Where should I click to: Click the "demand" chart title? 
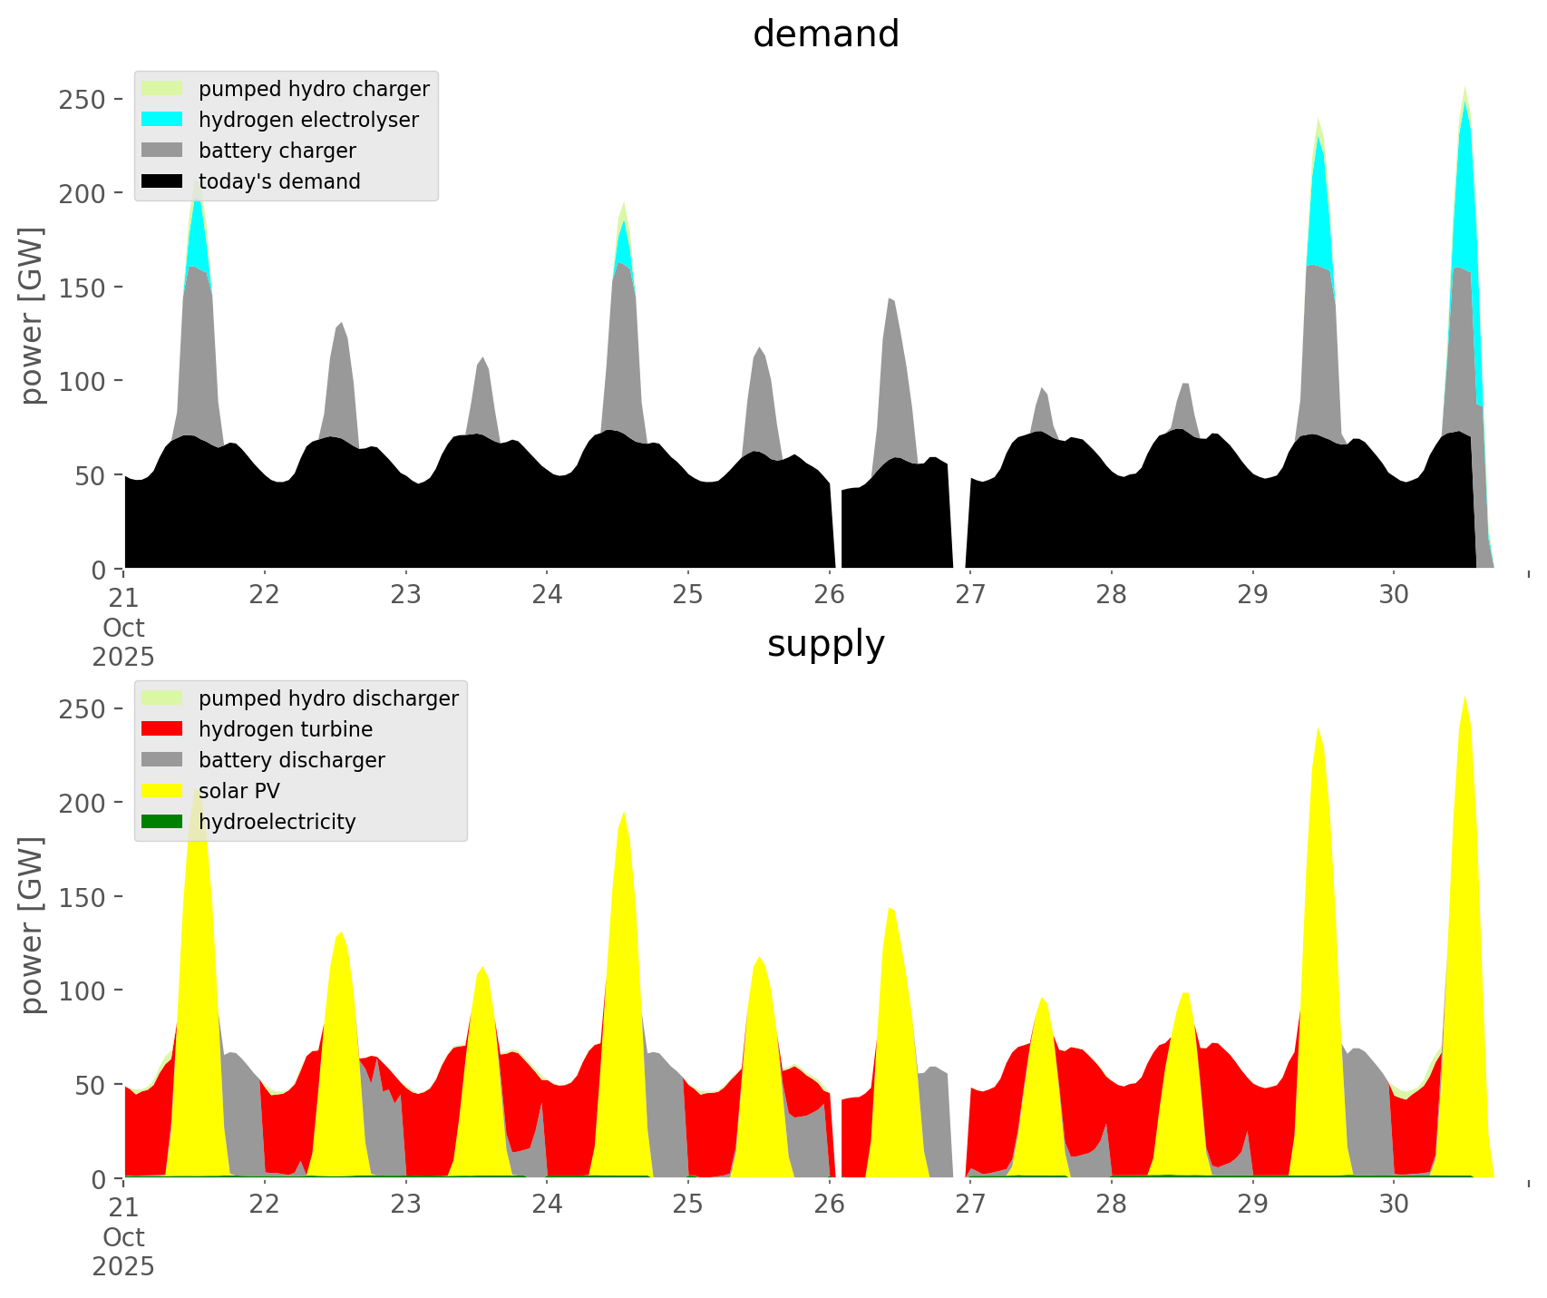click(x=825, y=34)
